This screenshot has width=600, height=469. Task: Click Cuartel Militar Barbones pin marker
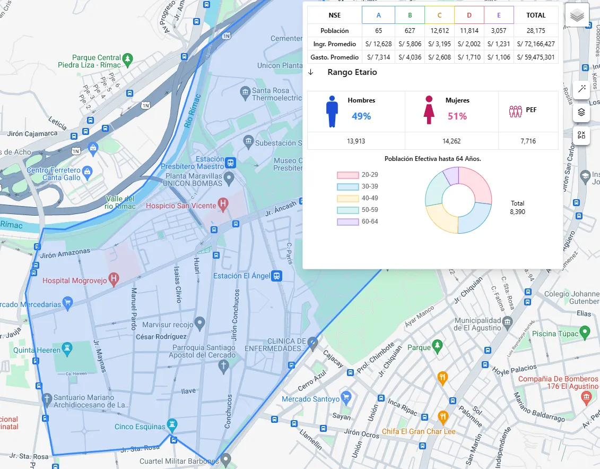pyautogui.click(x=226, y=460)
